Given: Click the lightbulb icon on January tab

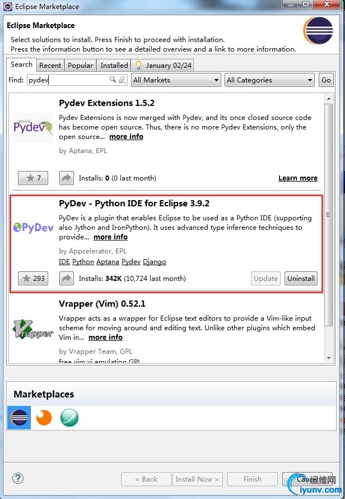Looking at the screenshot, I should tap(138, 65).
